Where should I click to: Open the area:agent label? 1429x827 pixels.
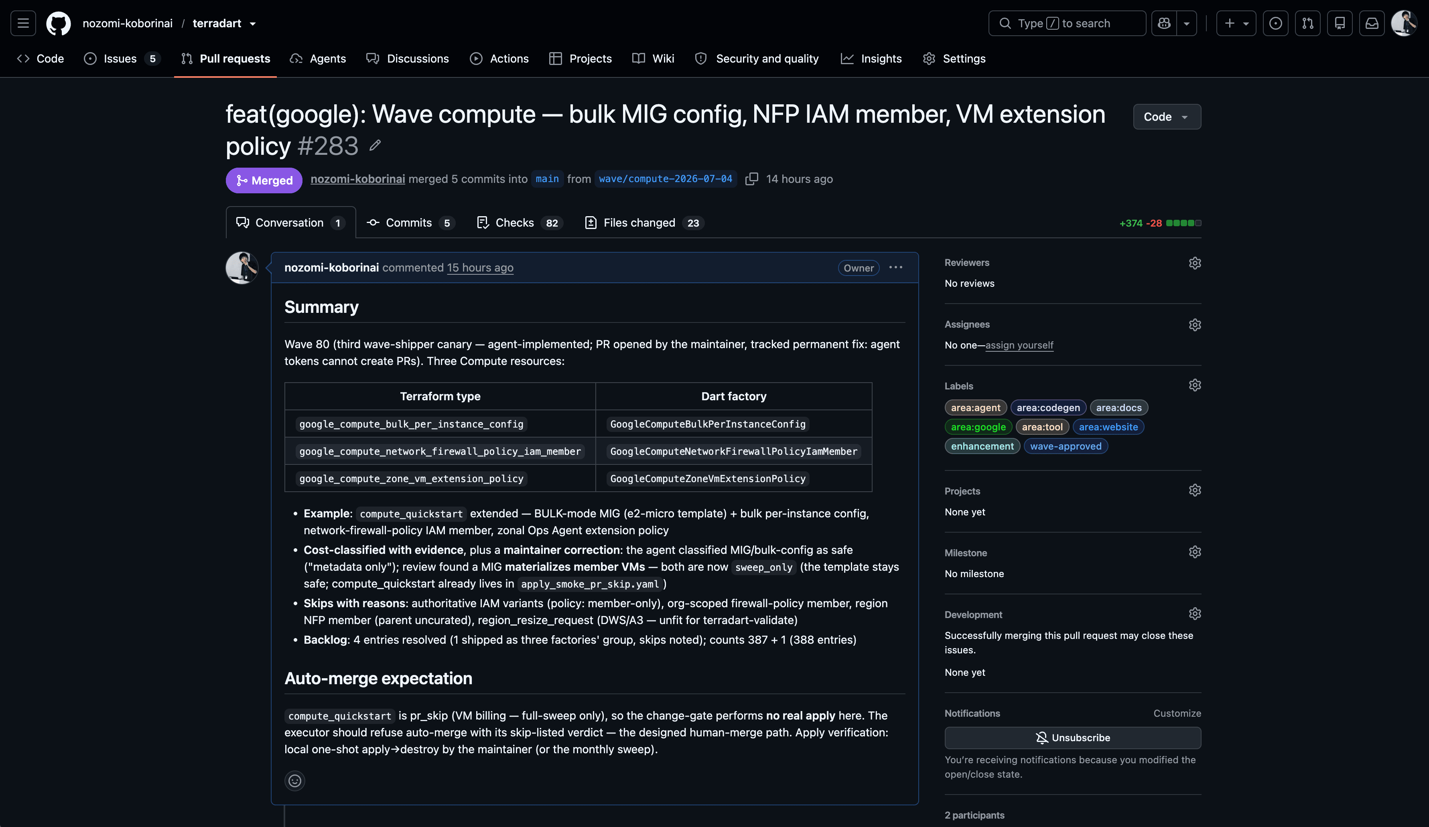point(975,407)
